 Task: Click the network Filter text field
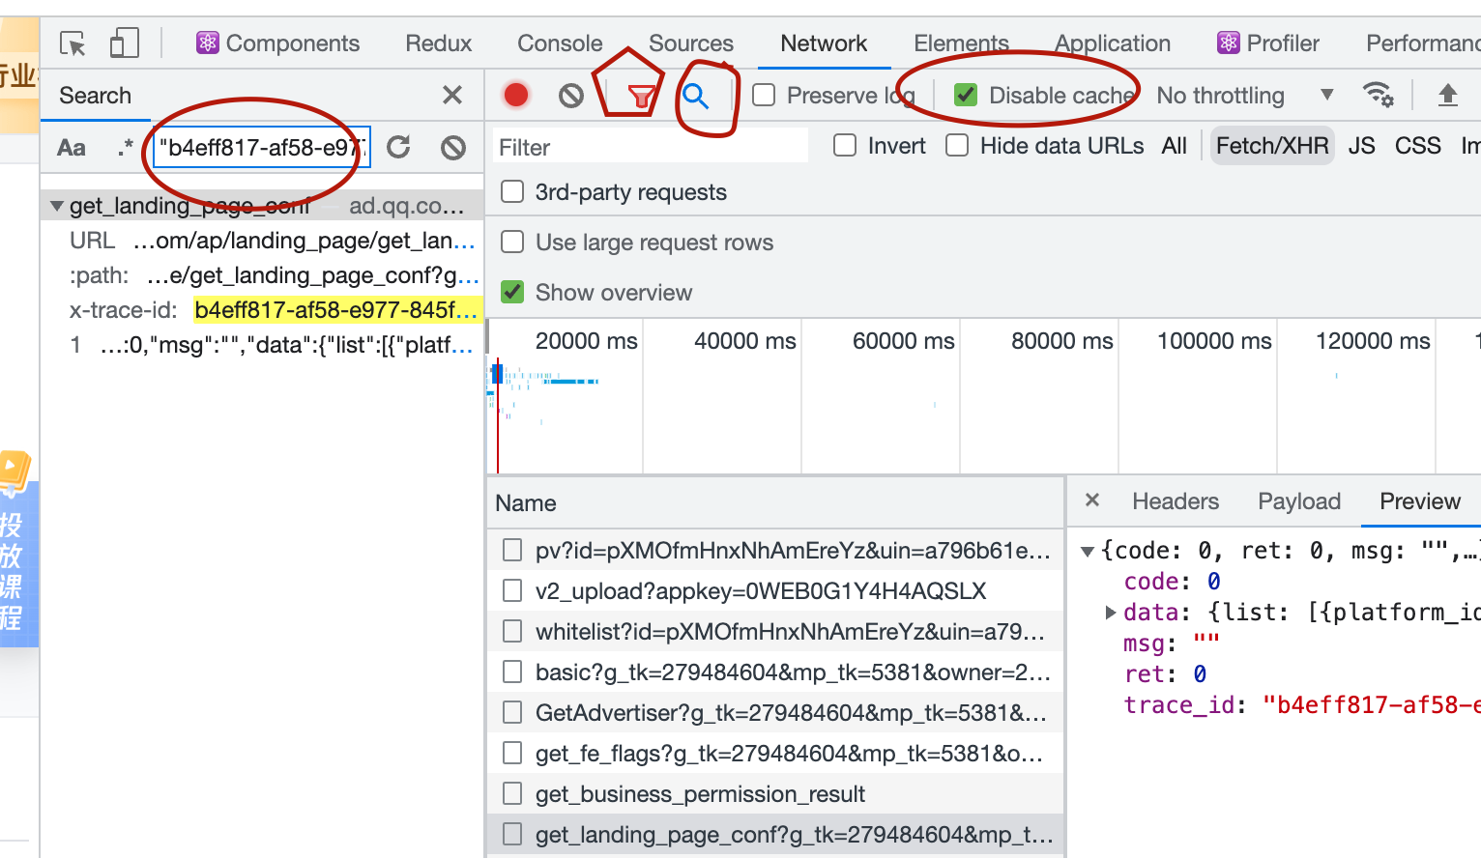click(650, 147)
